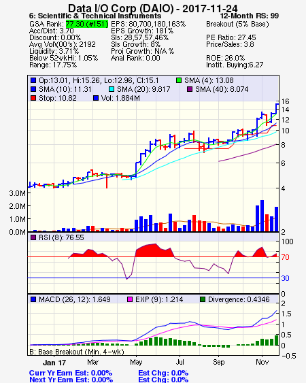The height and width of the screenshot is (383, 306).
Task: Click the purple RSI (8) legend swatch
Action: pos(33,237)
